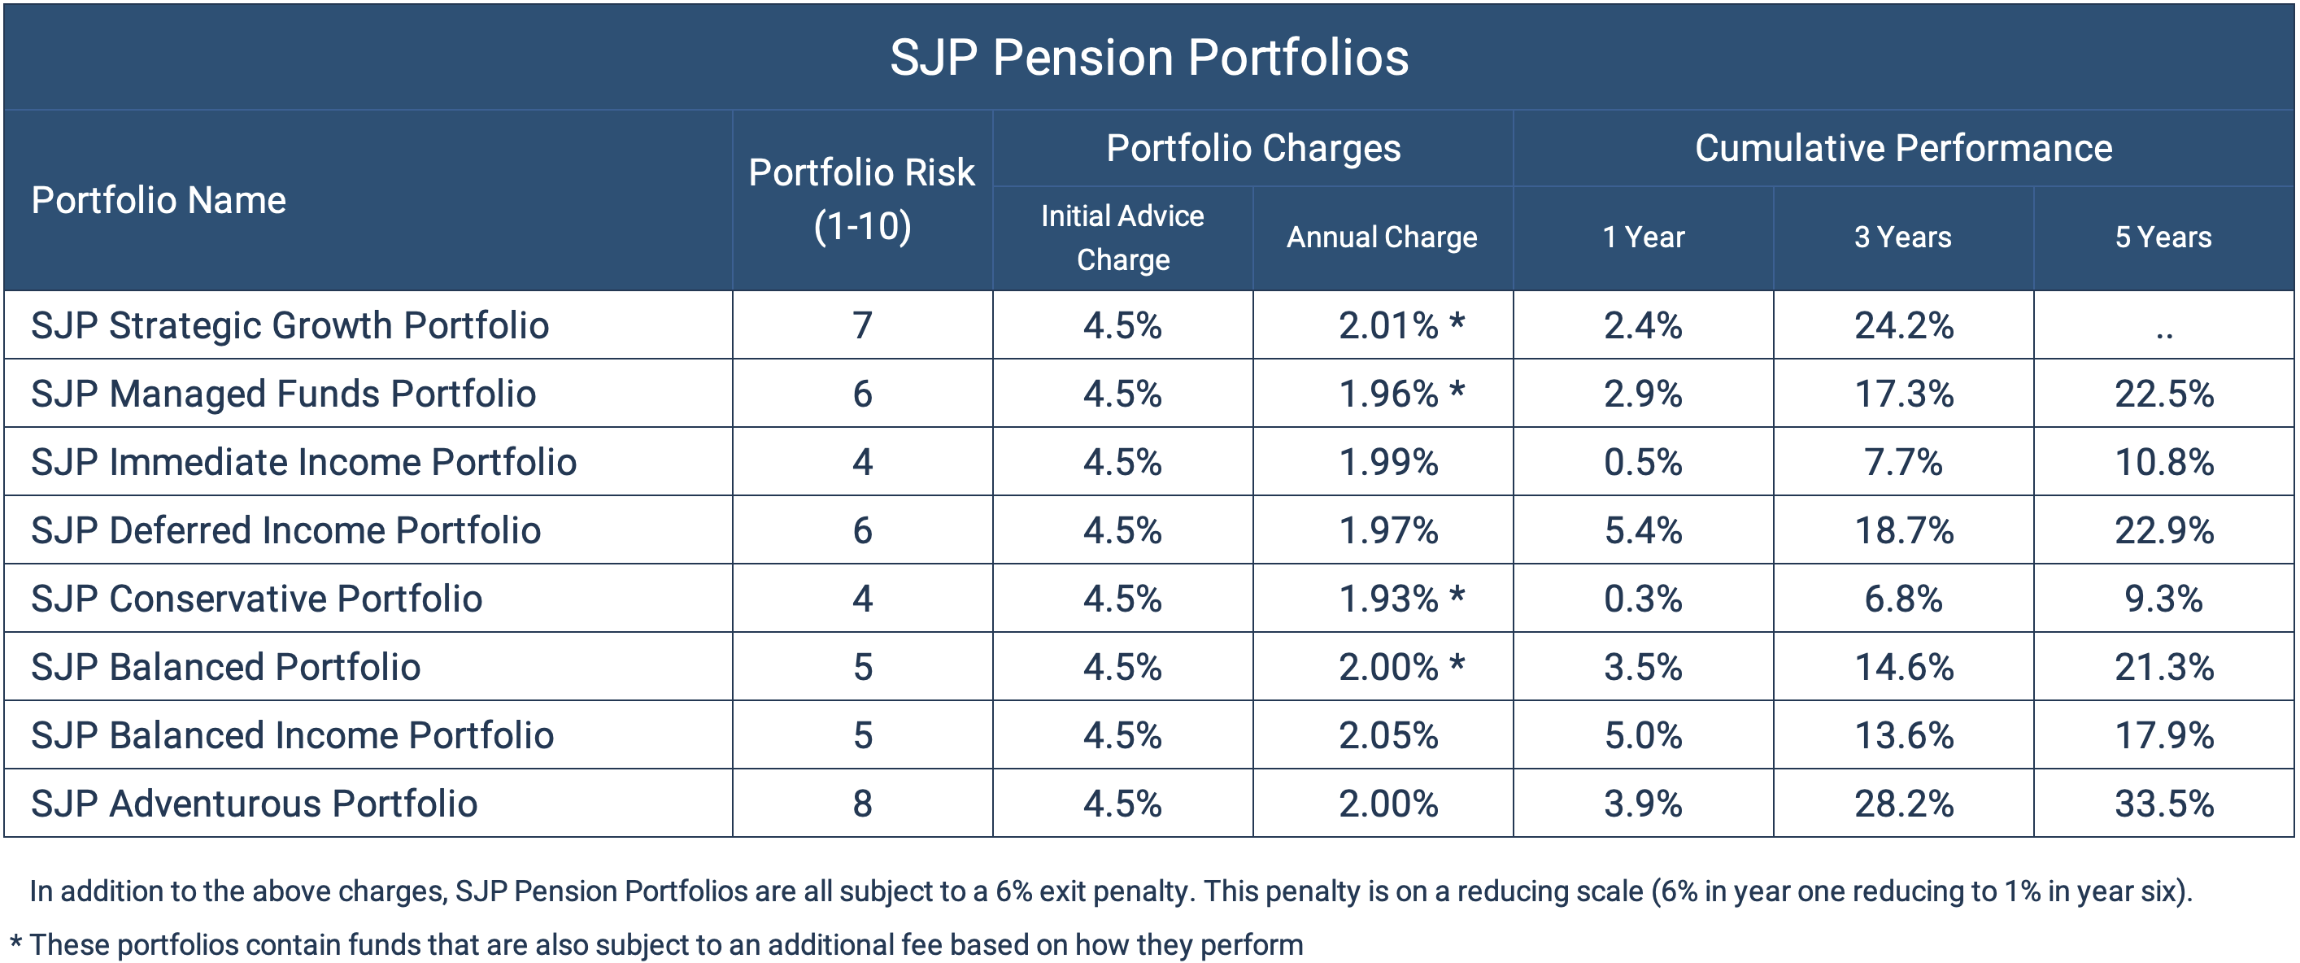This screenshot has height=963, width=2300.
Task: Click SJP Strategic Growth Portfolio row name
Action: point(290,326)
